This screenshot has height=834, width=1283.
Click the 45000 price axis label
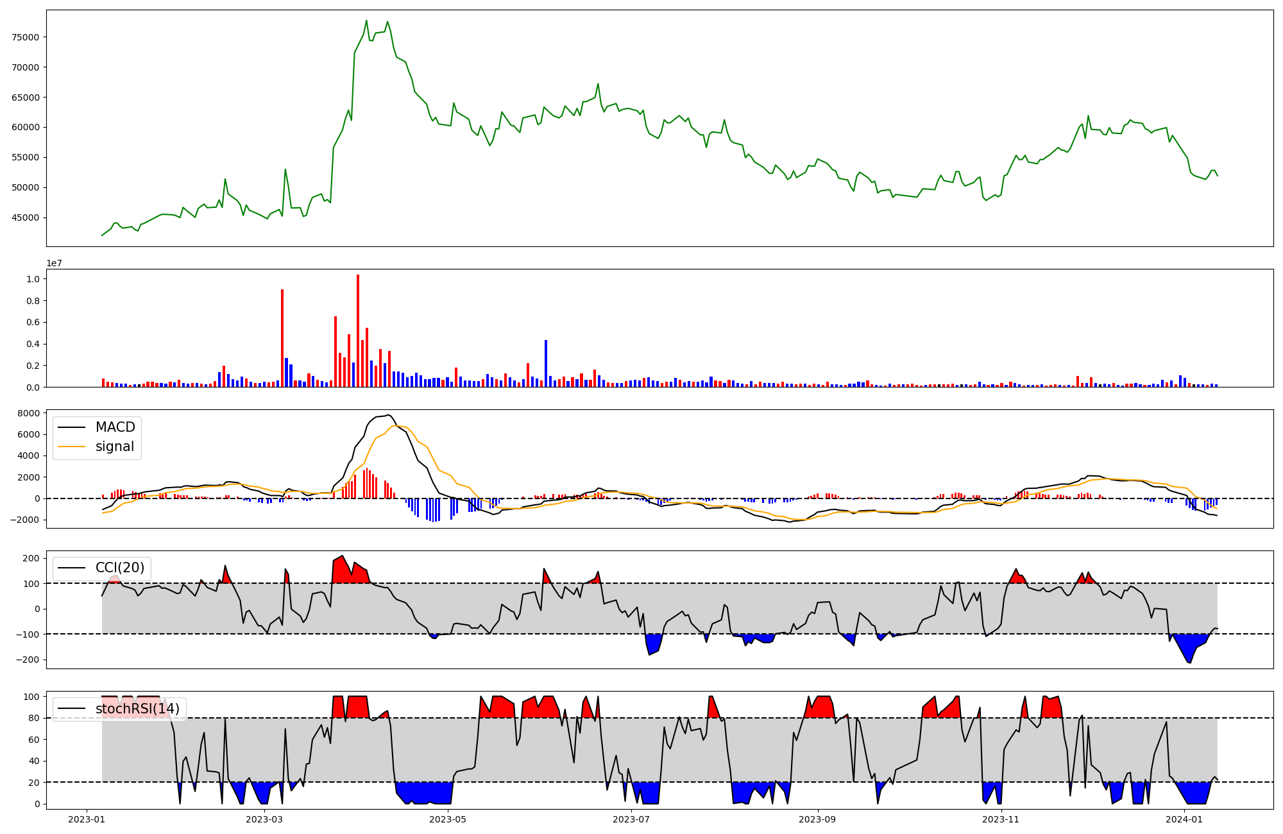point(26,217)
